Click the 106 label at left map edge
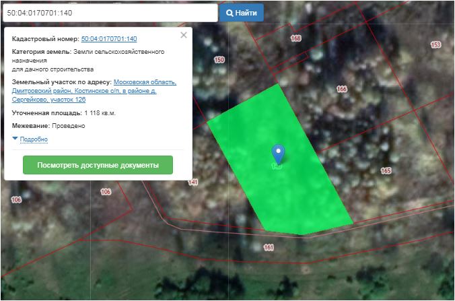This screenshot has height=301, width=455. pyautogui.click(x=17, y=200)
